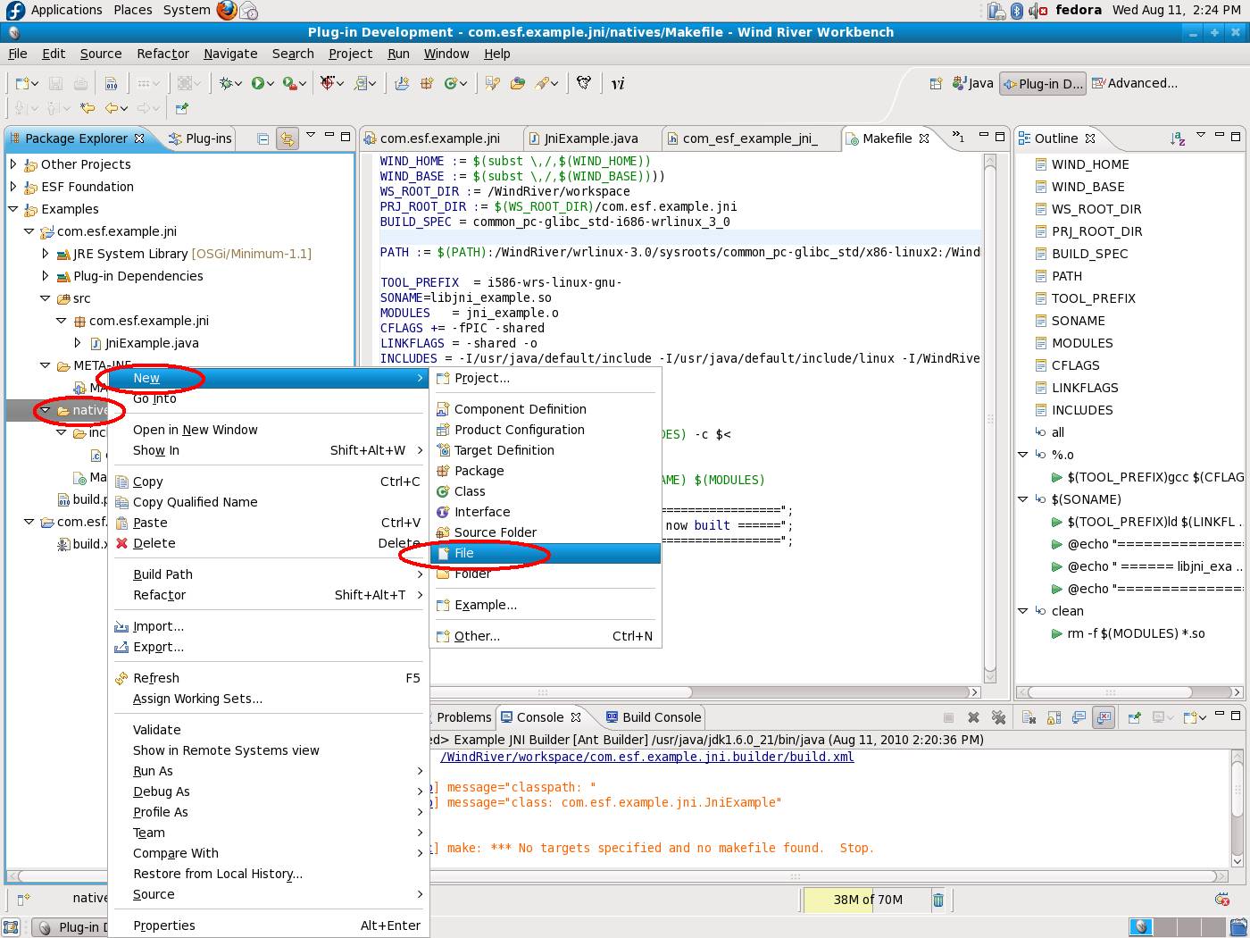
Task: Show hidden editor tabs list (»1)
Action: (958, 137)
